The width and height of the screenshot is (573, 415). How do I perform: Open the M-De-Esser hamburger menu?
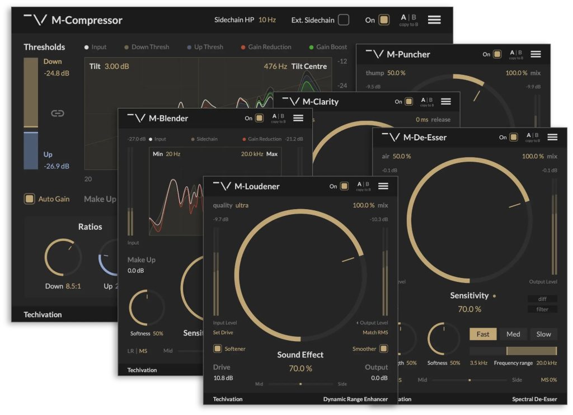click(552, 137)
